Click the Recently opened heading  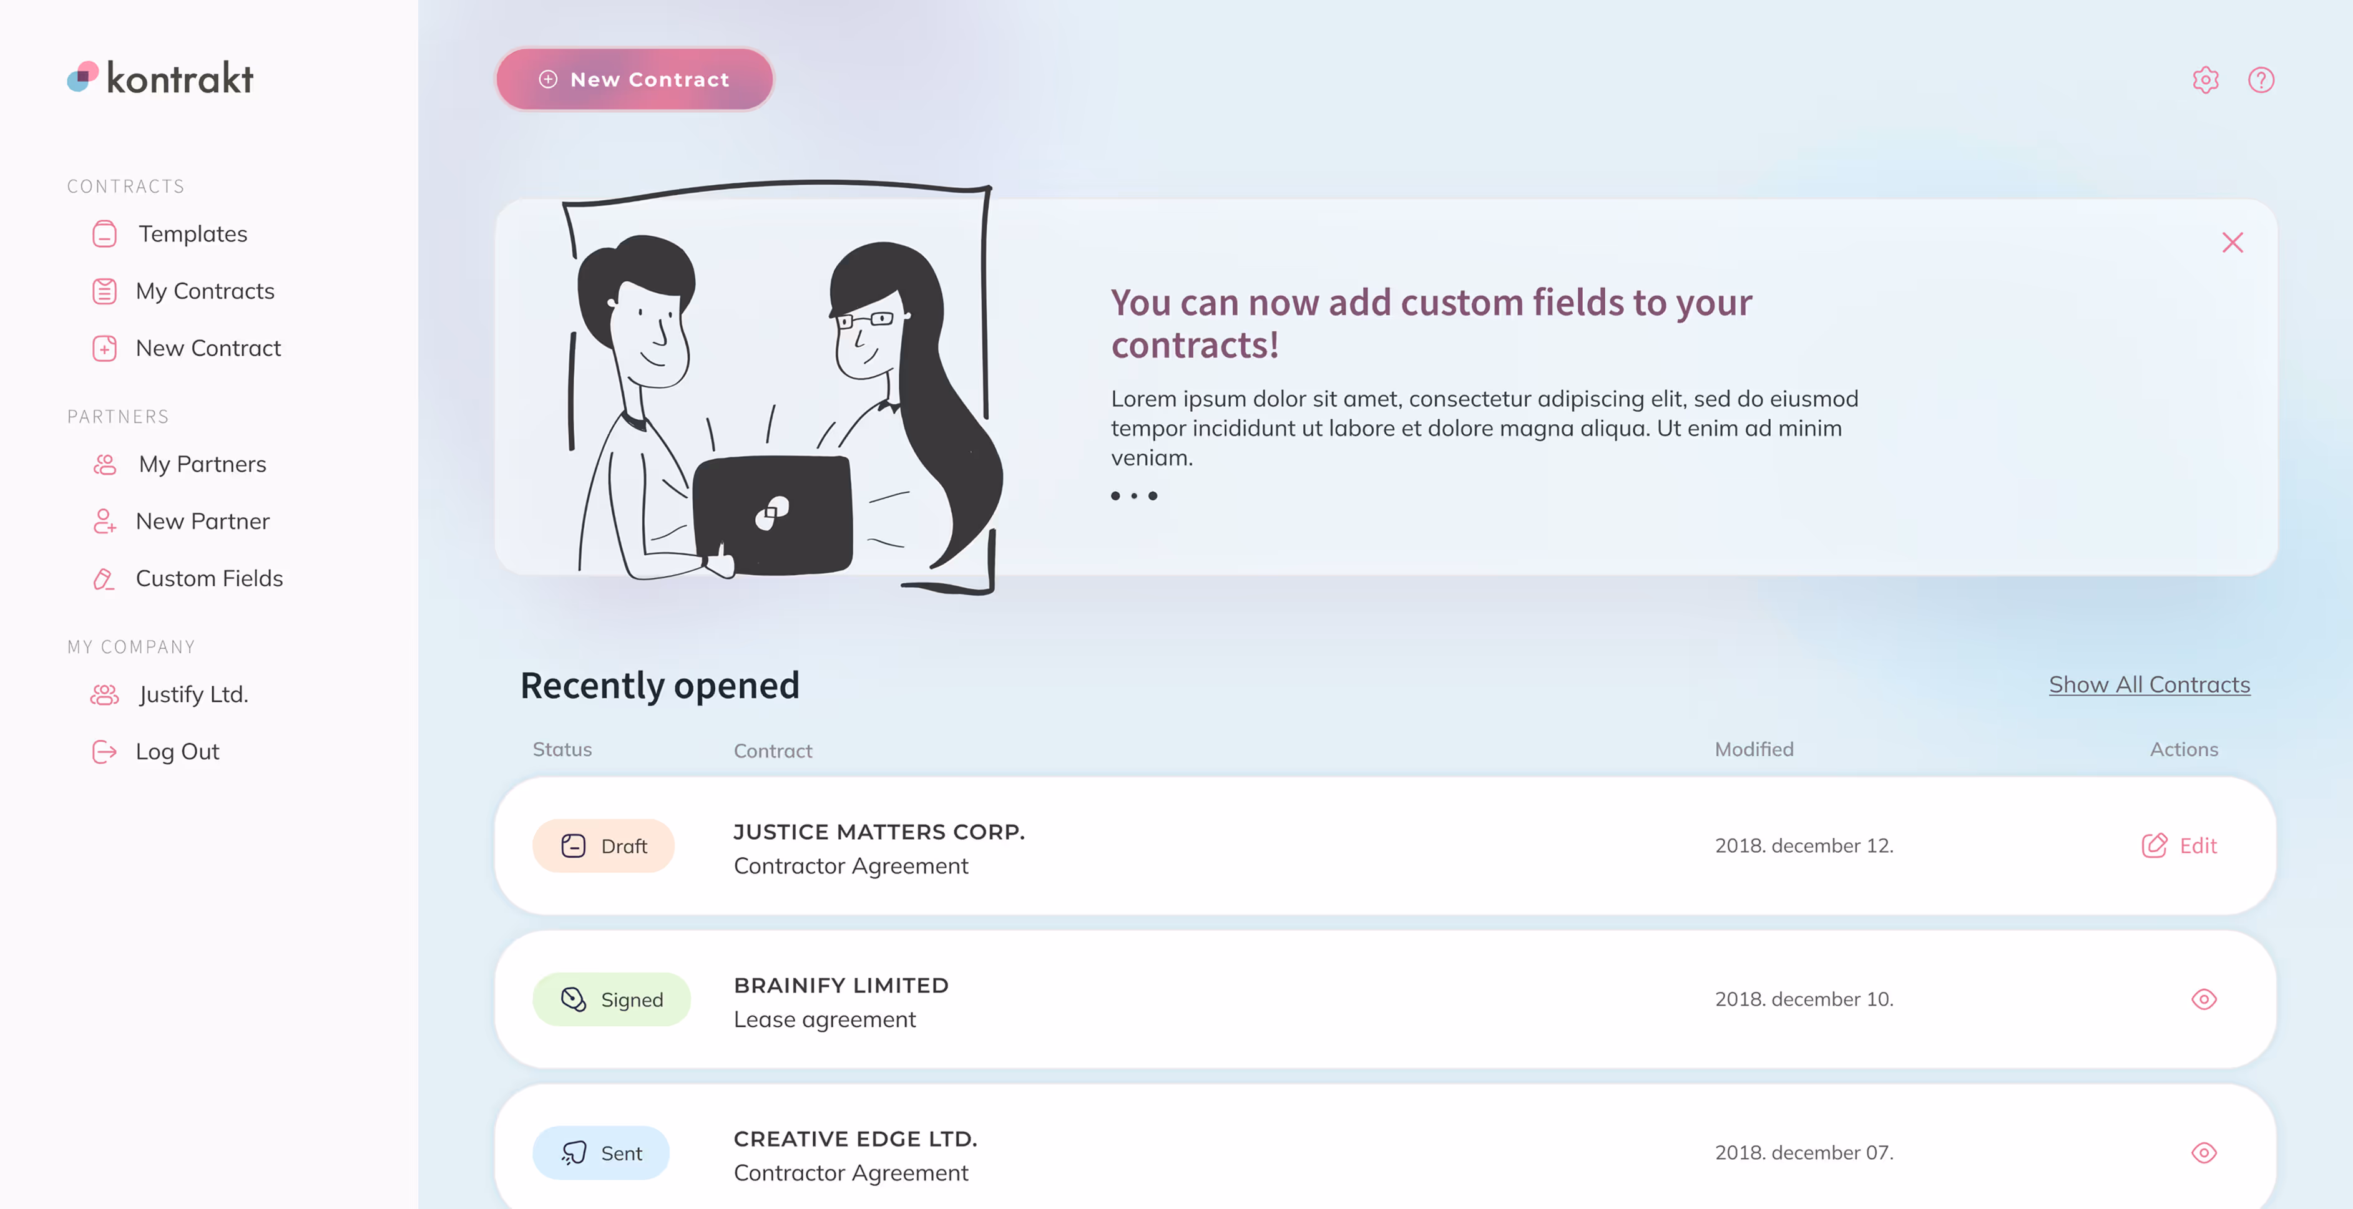(x=660, y=686)
